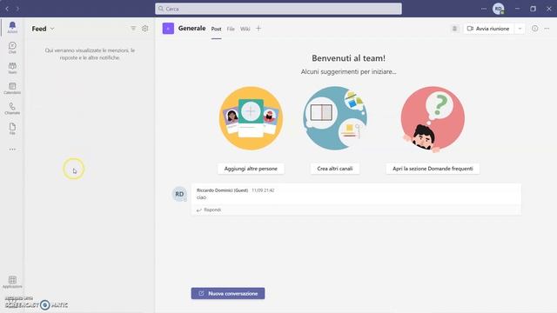Open the RD profile avatar in title bar

tap(499, 9)
